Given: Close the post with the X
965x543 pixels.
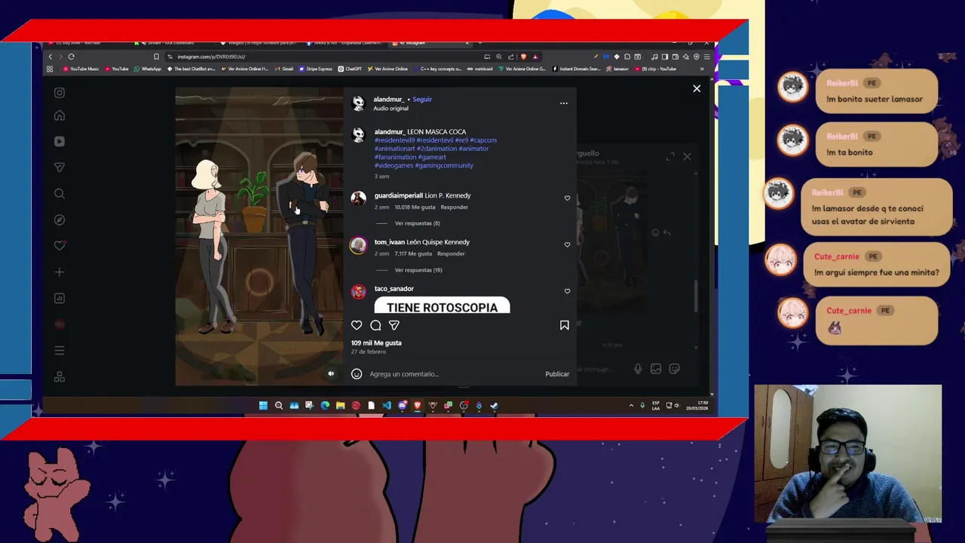Looking at the screenshot, I should (697, 89).
